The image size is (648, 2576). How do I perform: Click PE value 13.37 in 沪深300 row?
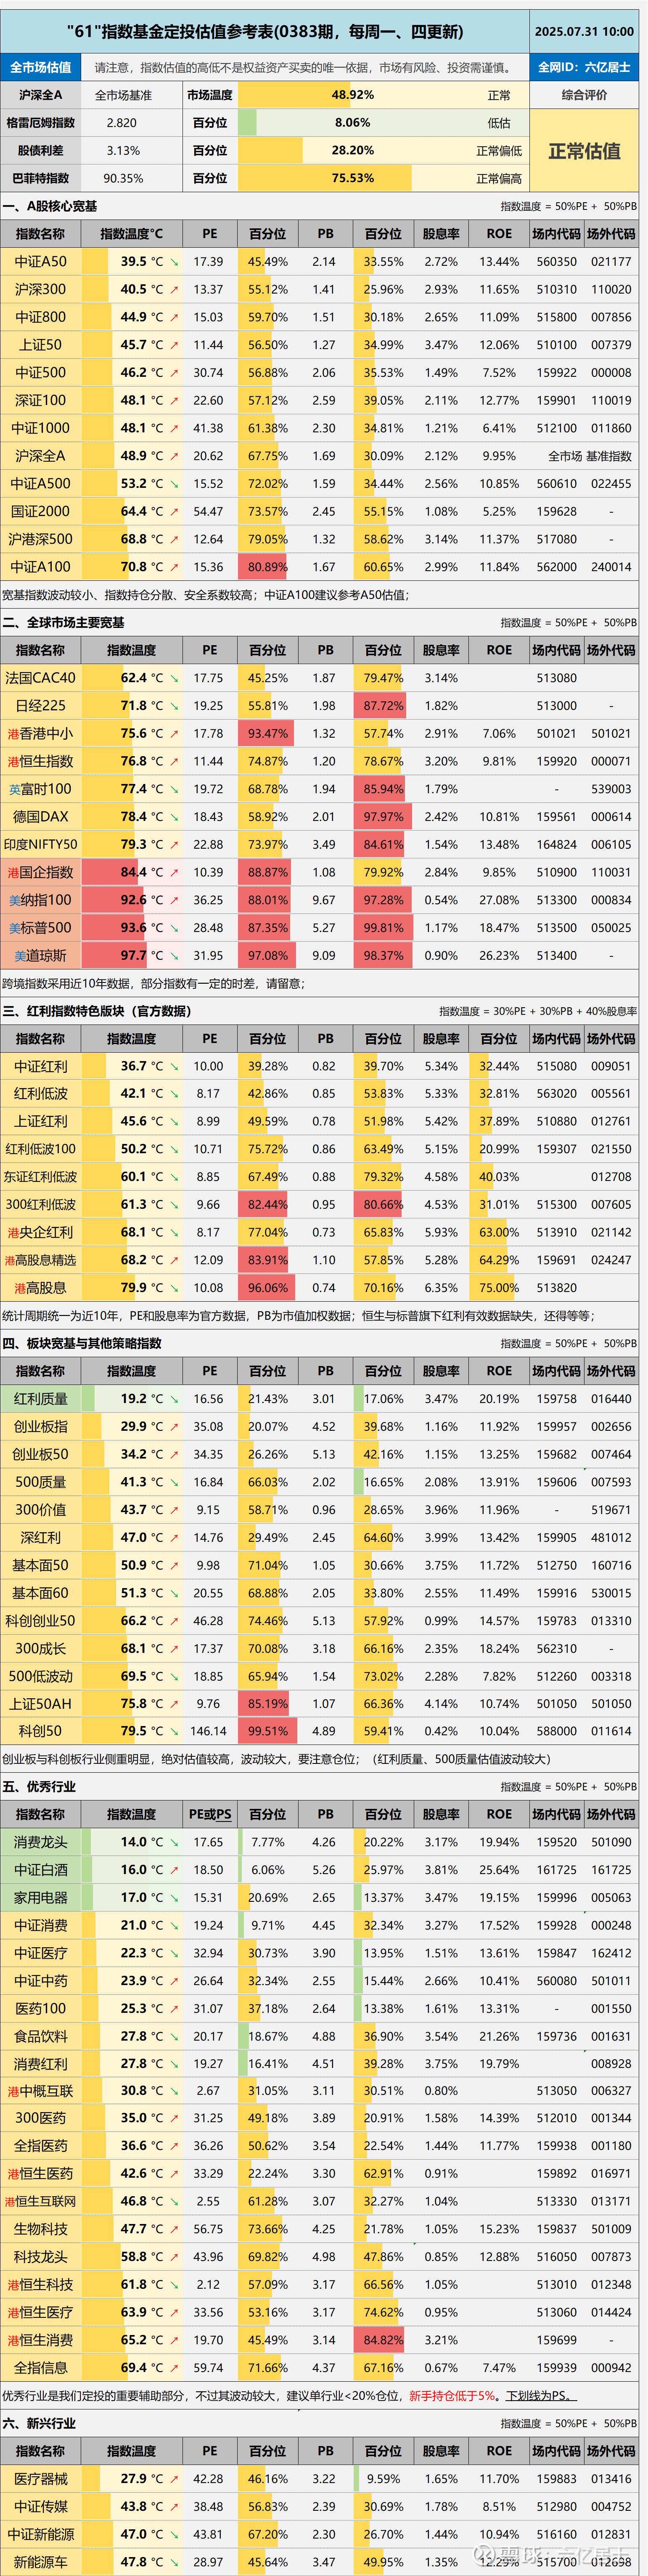coord(208,290)
